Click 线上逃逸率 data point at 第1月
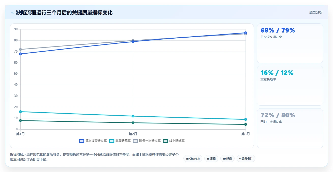 [20, 120]
